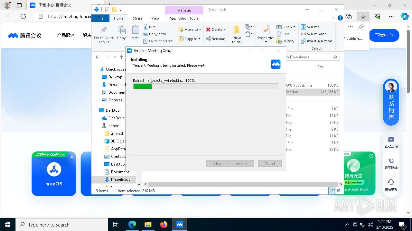Click Cut in the Explorer clipboard group
This screenshot has width=412, height=231.
coord(149,27)
